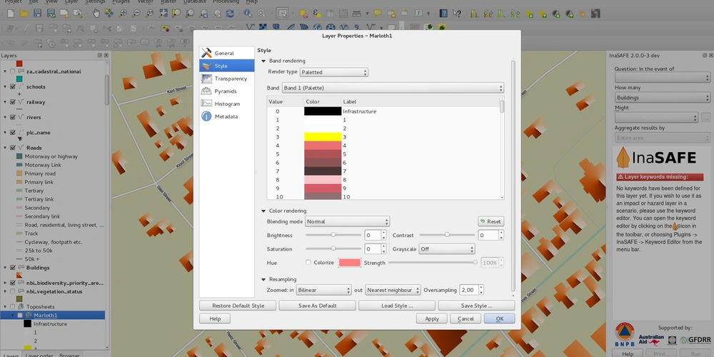
Task: Open the Processing menu
Action: [226, 2]
